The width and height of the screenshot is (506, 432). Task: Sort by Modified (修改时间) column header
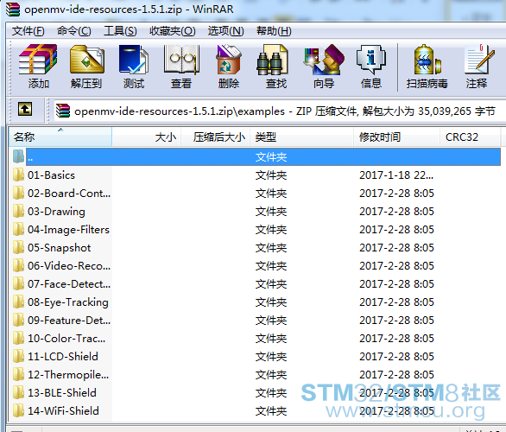(x=396, y=137)
